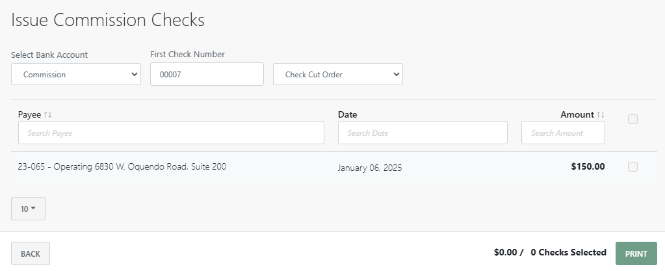Click the date "January 06, 2025"
This screenshot has width=665, height=271.
(370, 168)
